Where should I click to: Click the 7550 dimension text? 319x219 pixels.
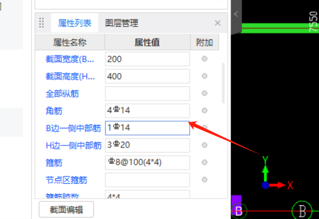point(313,22)
